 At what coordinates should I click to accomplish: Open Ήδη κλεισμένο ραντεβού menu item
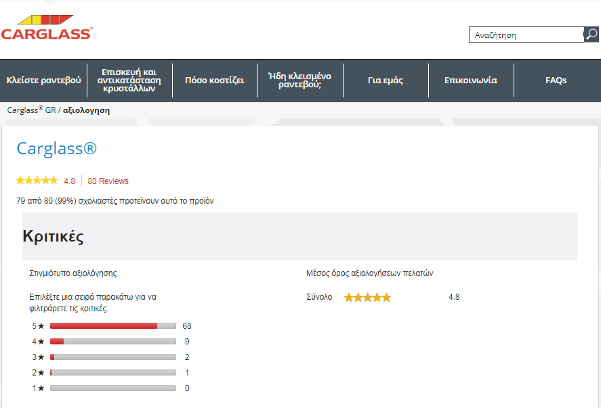[x=300, y=81]
